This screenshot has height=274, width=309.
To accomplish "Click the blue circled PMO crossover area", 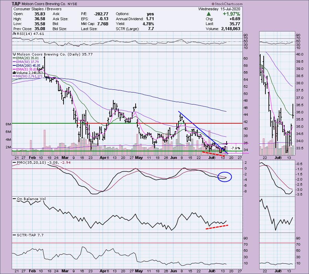I will click(x=225, y=177).
